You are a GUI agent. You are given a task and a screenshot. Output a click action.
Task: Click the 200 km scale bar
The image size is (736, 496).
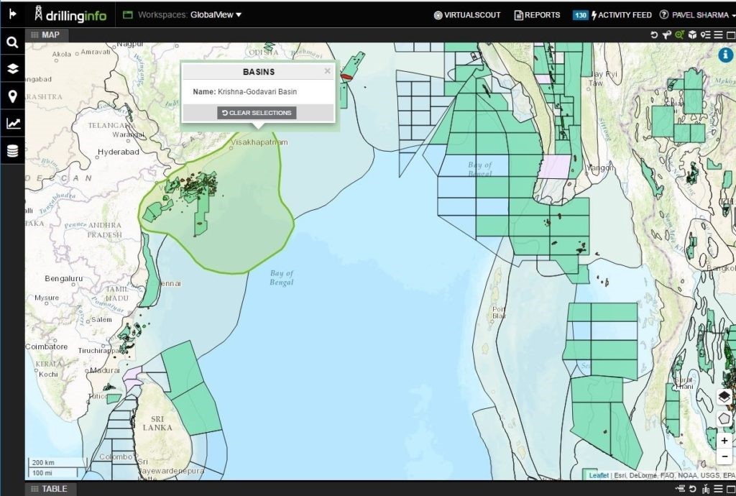[x=57, y=463]
